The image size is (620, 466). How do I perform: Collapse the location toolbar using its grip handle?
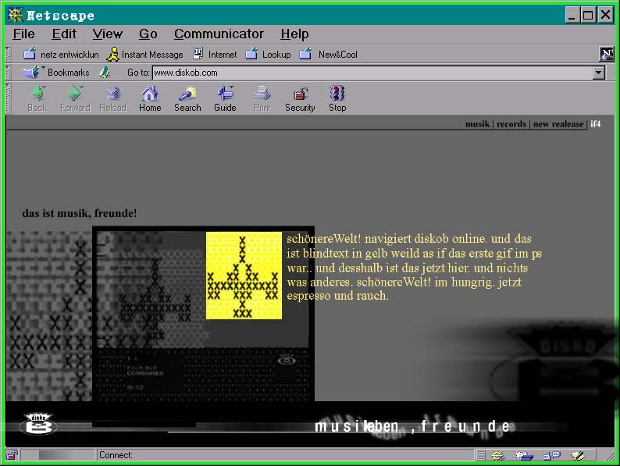(x=9, y=73)
